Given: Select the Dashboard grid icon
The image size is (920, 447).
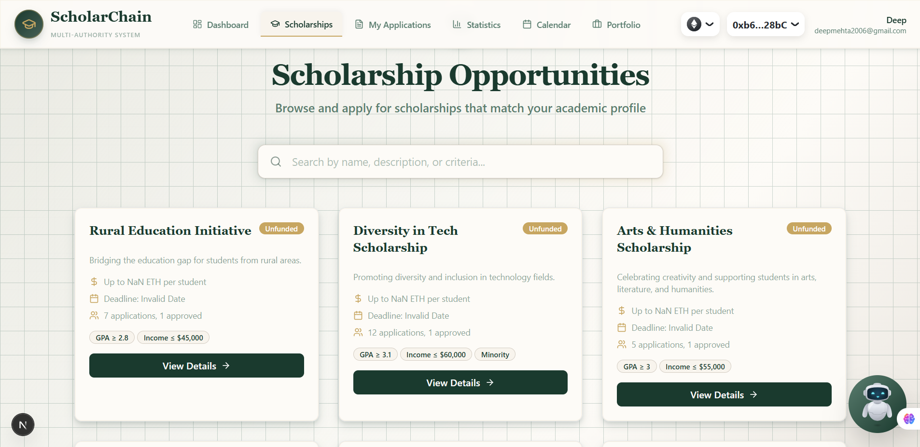Looking at the screenshot, I should [198, 24].
